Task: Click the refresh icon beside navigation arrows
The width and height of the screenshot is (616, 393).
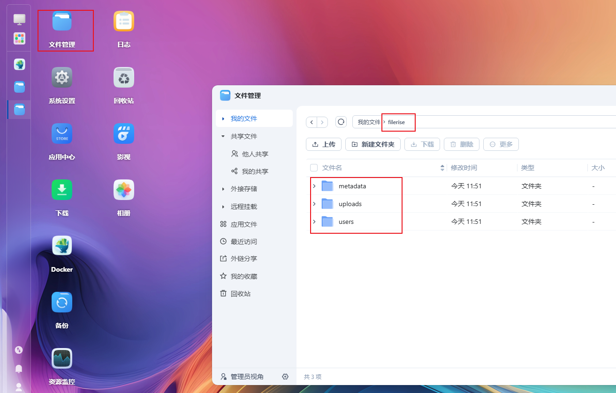Action: (x=341, y=122)
